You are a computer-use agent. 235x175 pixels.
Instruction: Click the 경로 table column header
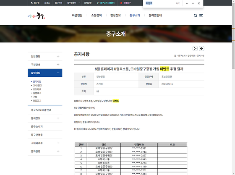coord(104,145)
